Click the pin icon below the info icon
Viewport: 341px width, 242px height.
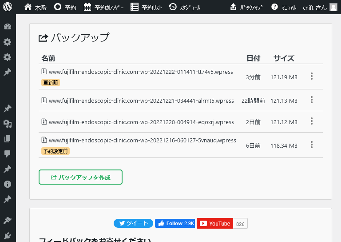point(8,199)
